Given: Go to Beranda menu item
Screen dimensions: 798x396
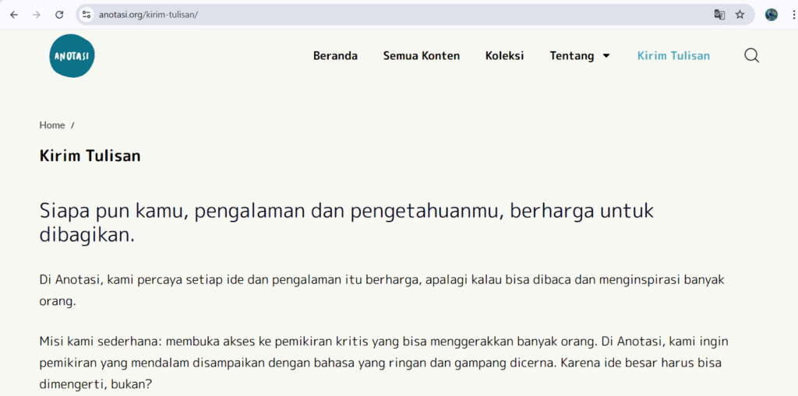Looking at the screenshot, I should (335, 56).
